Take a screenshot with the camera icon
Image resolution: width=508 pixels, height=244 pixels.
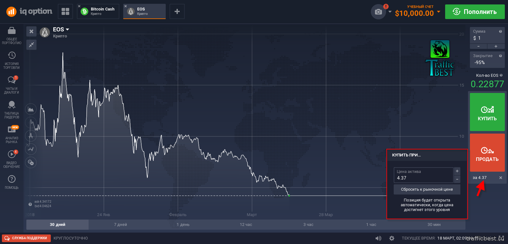(378, 12)
